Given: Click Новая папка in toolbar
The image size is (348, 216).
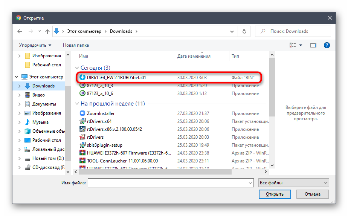Looking at the screenshot, I should (76, 45).
